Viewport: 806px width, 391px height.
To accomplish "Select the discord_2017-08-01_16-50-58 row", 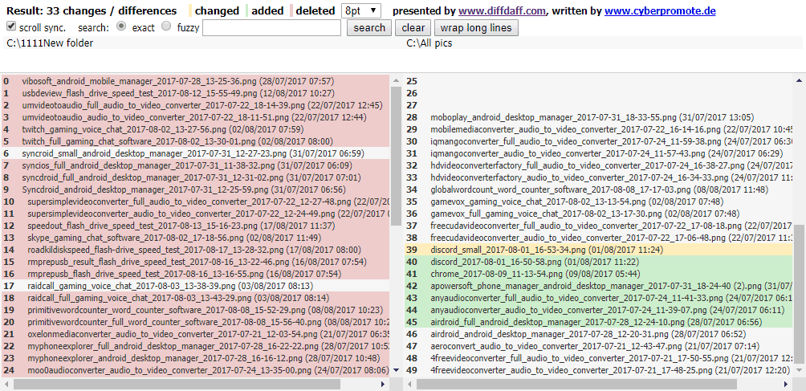I will [598, 262].
